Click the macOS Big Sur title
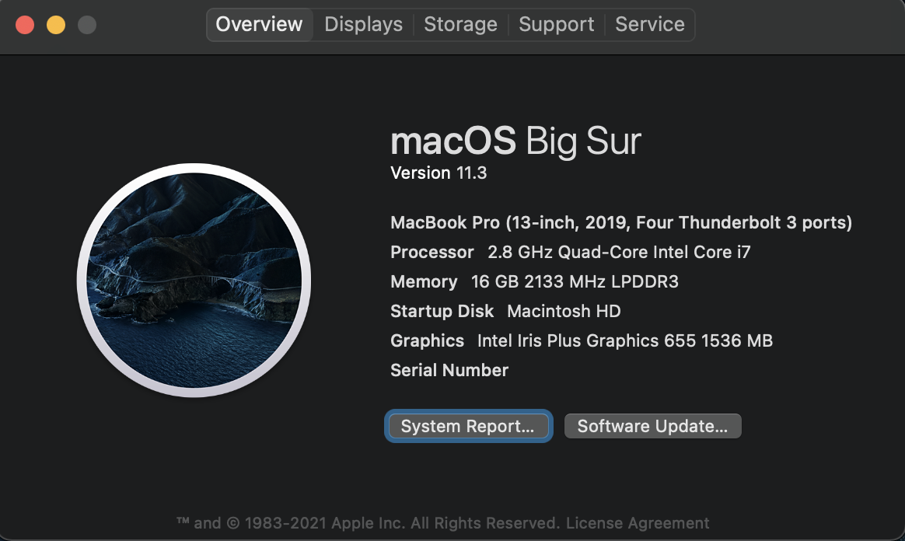 516,141
